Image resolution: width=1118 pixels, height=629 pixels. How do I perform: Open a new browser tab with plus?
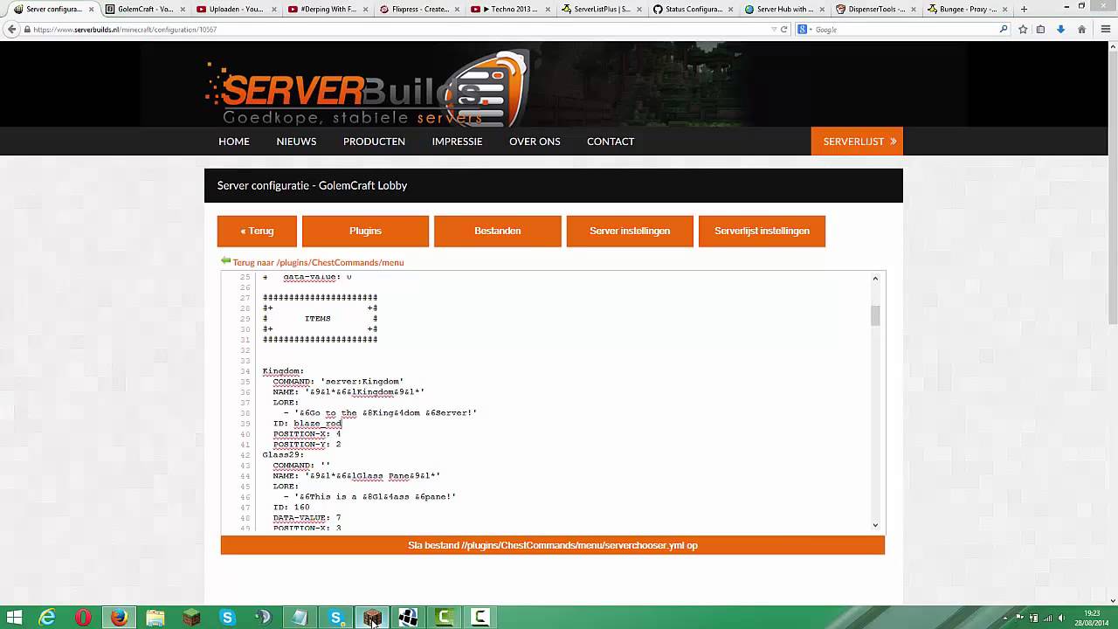pos(1024,10)
